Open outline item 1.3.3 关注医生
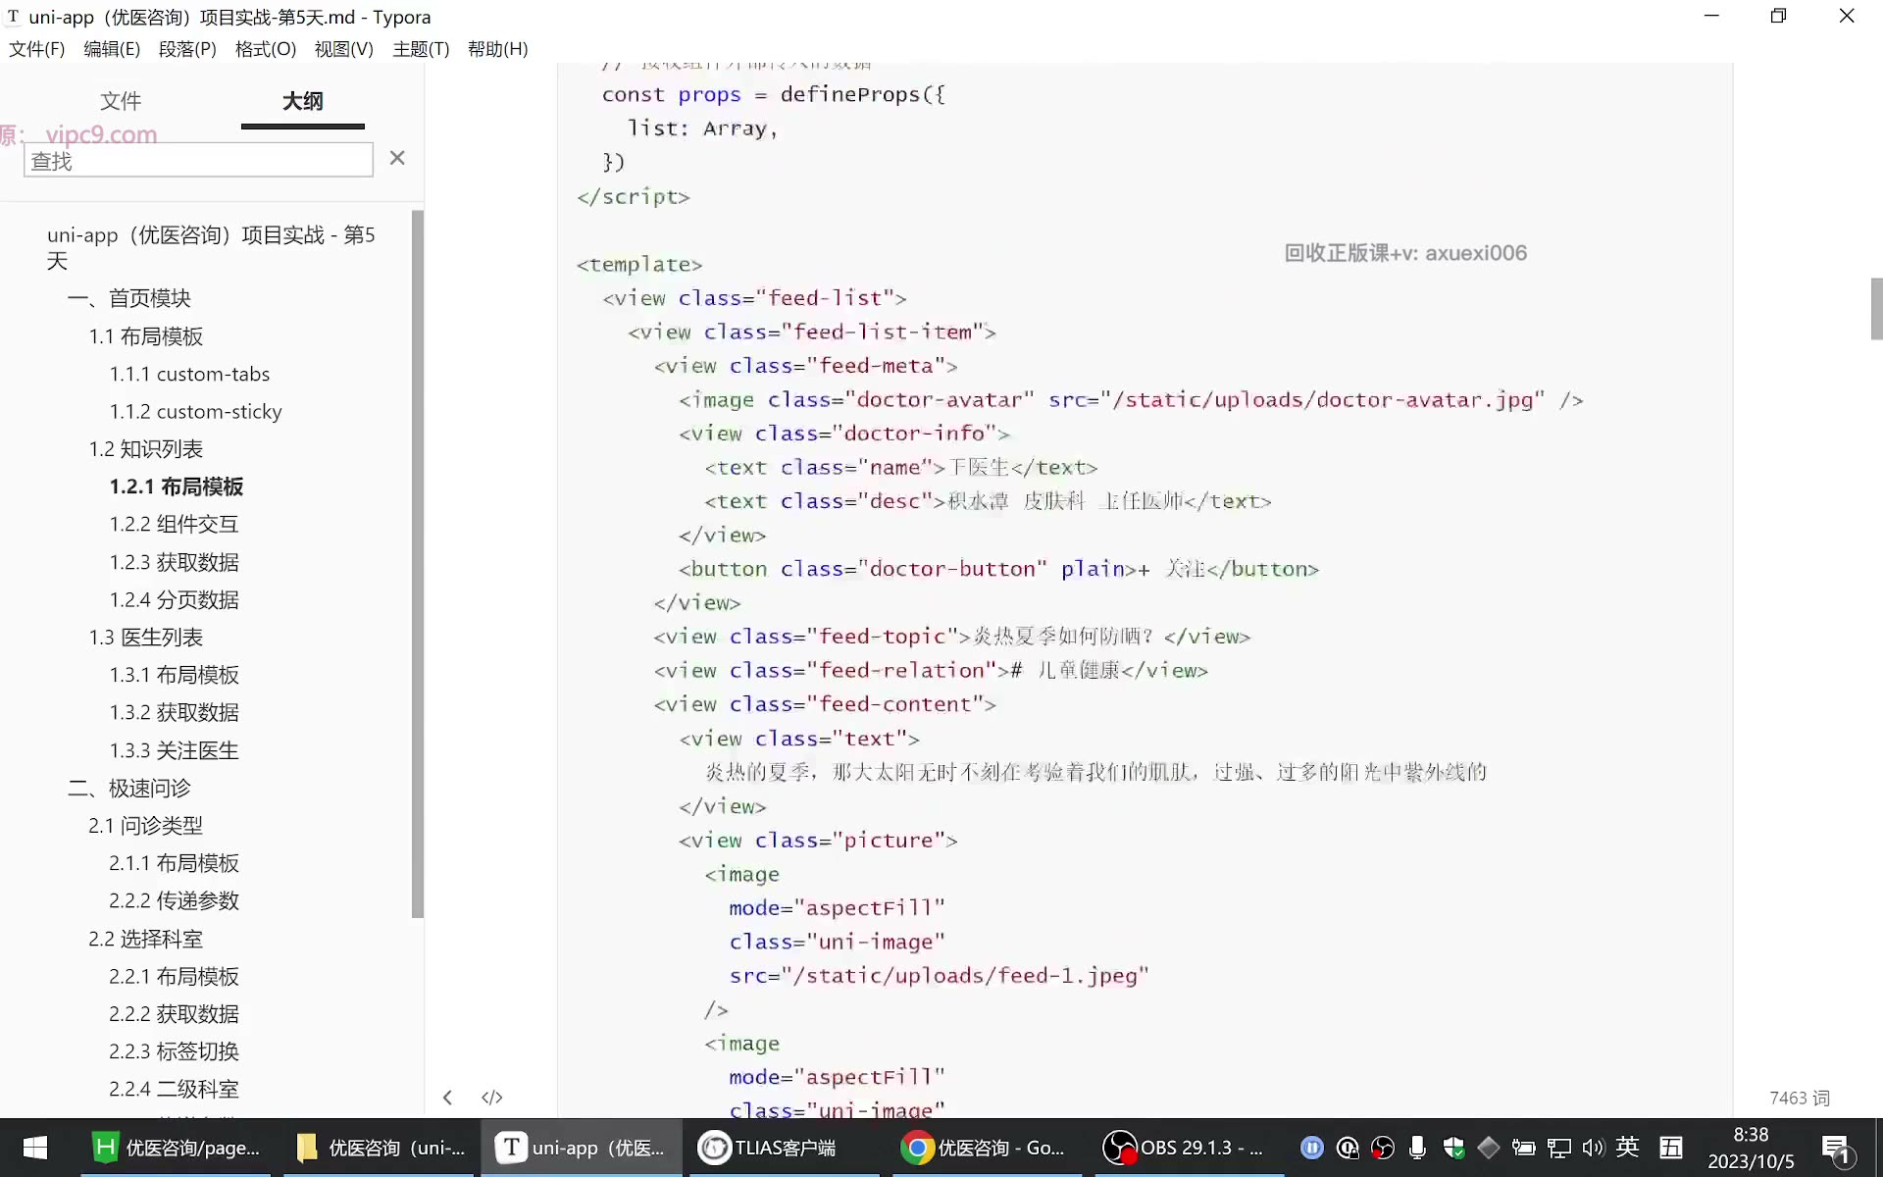Viewport: 1883px width, 1177px height. (175, 750)
